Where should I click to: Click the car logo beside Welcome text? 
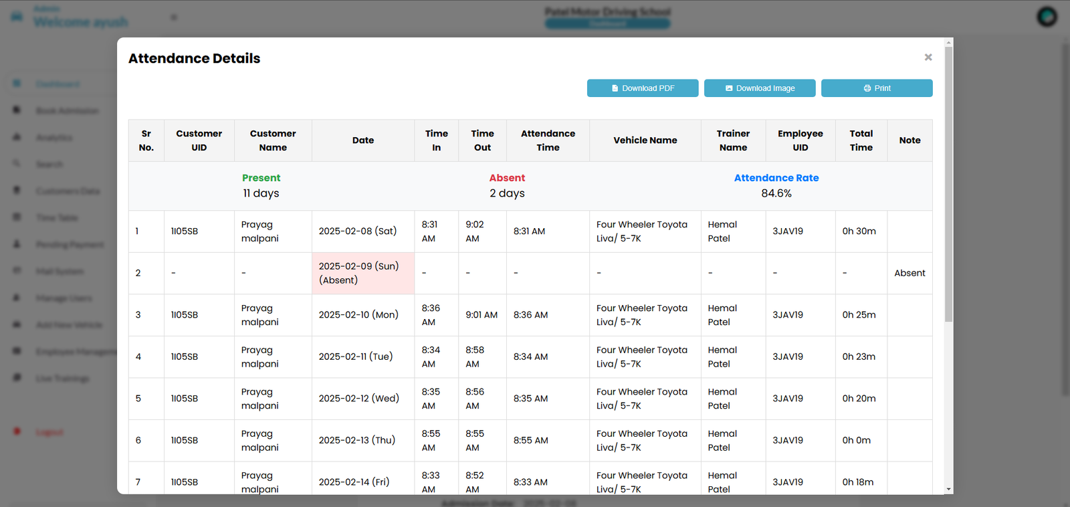click(x=17, y=16)
